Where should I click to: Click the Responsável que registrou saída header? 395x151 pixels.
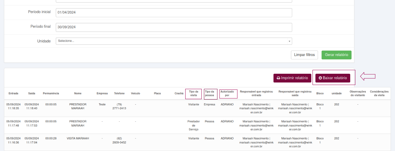[x=295, y=93]
